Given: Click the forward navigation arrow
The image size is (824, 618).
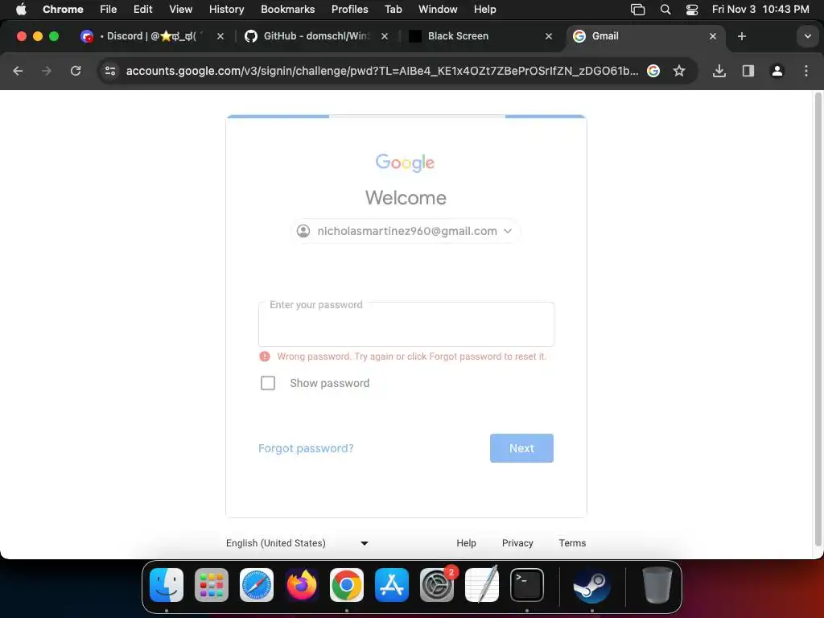Looking at the screenshot, I should [47, 71].
